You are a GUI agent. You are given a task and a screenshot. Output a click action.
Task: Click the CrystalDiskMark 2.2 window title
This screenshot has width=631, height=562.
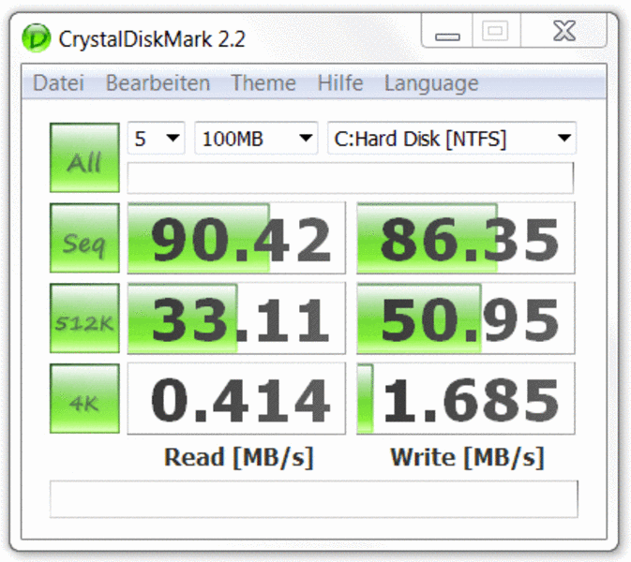[x=152, y=39]
